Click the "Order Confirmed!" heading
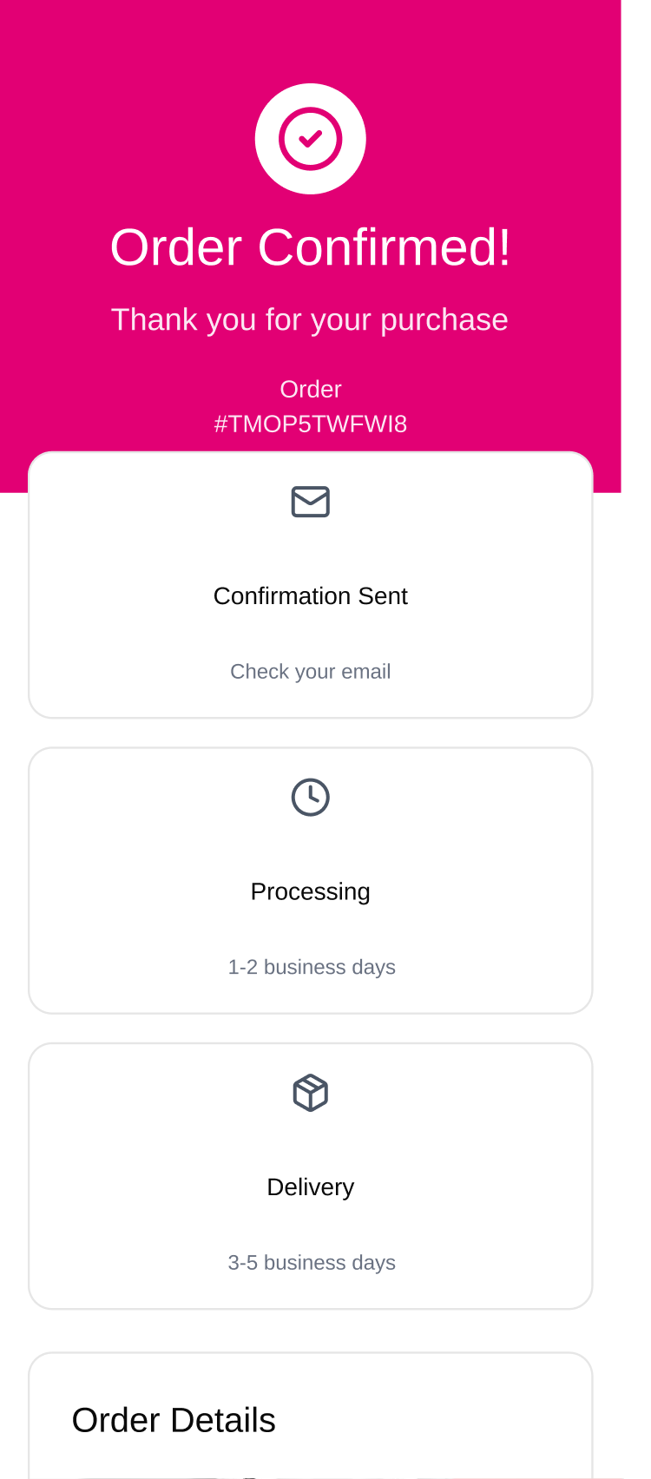This screenshot has height=1479, width=651. point(310,247)
